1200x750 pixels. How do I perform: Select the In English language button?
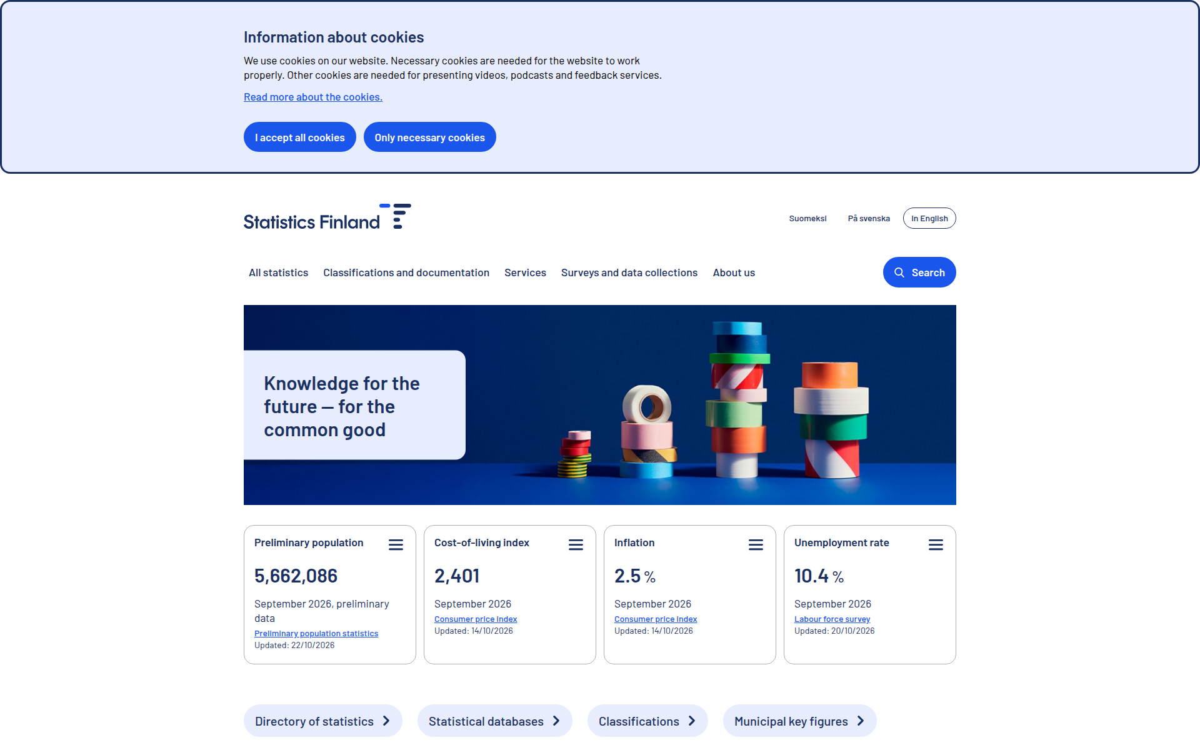[929, 218]
